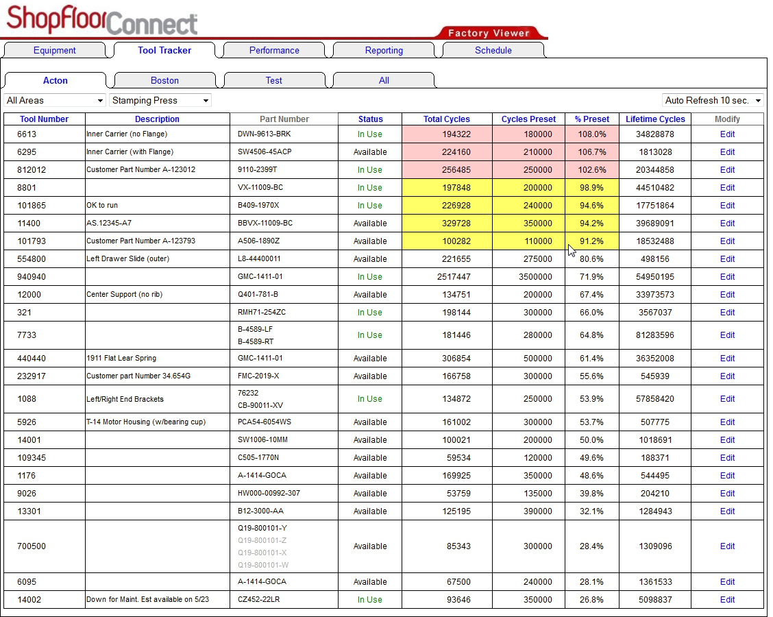Screen dimensions: 773x617
Task: Open the Auto Refresh interval dropdown
Action: click(x=713, y=100)
